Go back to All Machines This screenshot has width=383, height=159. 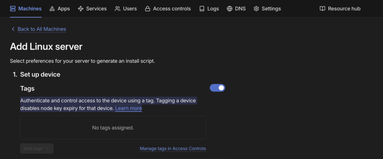(42, 29)
